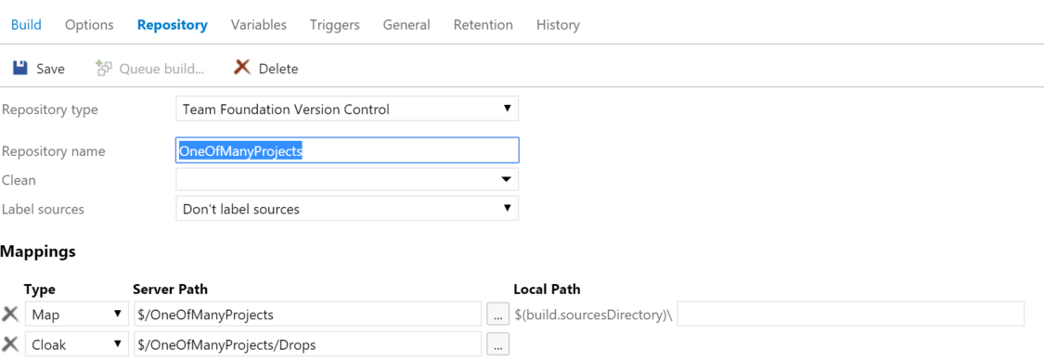
Task: Open the Label sources dropdown
Action: 347,209
